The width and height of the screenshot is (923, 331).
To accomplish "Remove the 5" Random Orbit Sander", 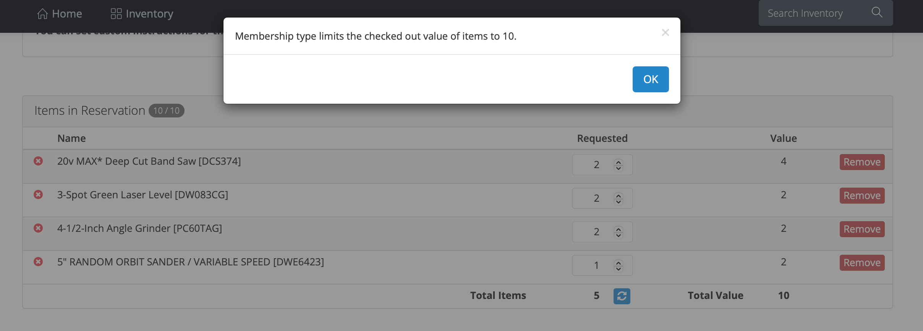I will 862,263.
